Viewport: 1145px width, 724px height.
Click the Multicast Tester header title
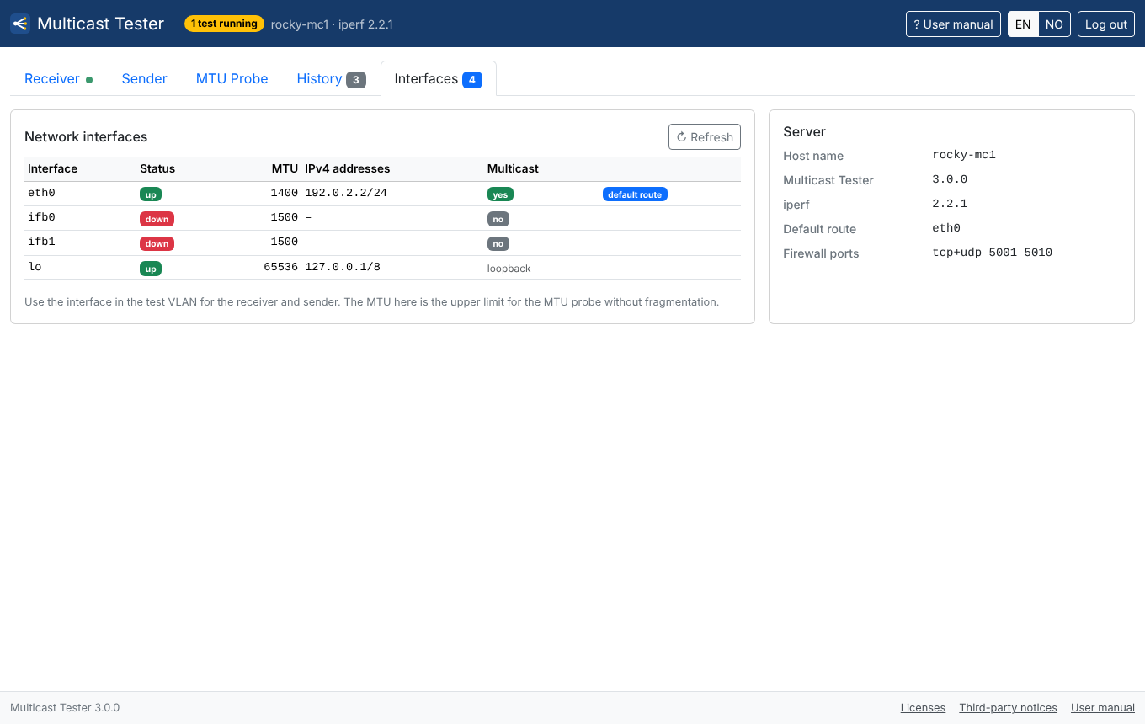click(100, 24)
